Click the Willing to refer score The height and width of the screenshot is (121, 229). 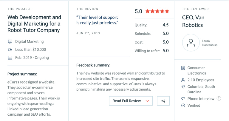[x=165, y=51]
